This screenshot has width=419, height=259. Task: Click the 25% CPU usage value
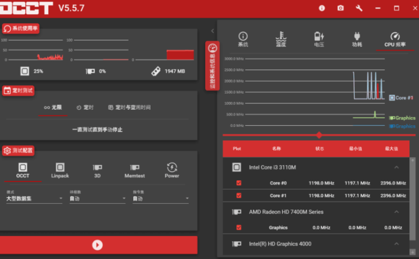[38, 71]
